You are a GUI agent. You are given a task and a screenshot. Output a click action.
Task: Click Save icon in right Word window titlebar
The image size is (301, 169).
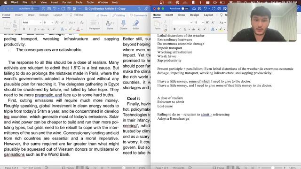pos(199,8)
